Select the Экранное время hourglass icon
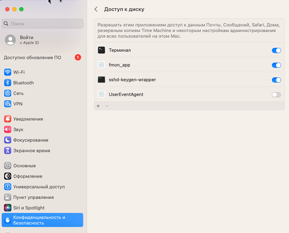Image resolution: width=289 pixels, height=233 pixels. point(7,151)
